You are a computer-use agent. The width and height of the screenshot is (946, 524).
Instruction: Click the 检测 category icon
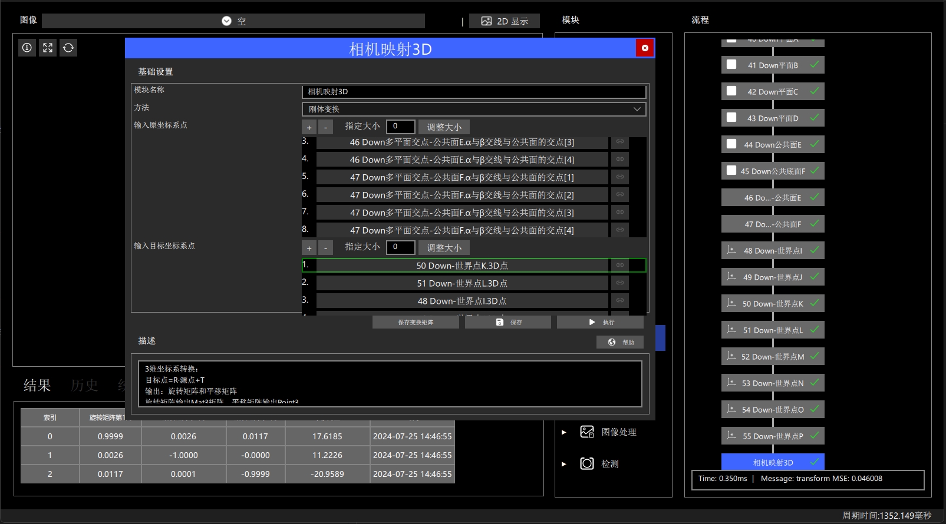click(587, 463)
